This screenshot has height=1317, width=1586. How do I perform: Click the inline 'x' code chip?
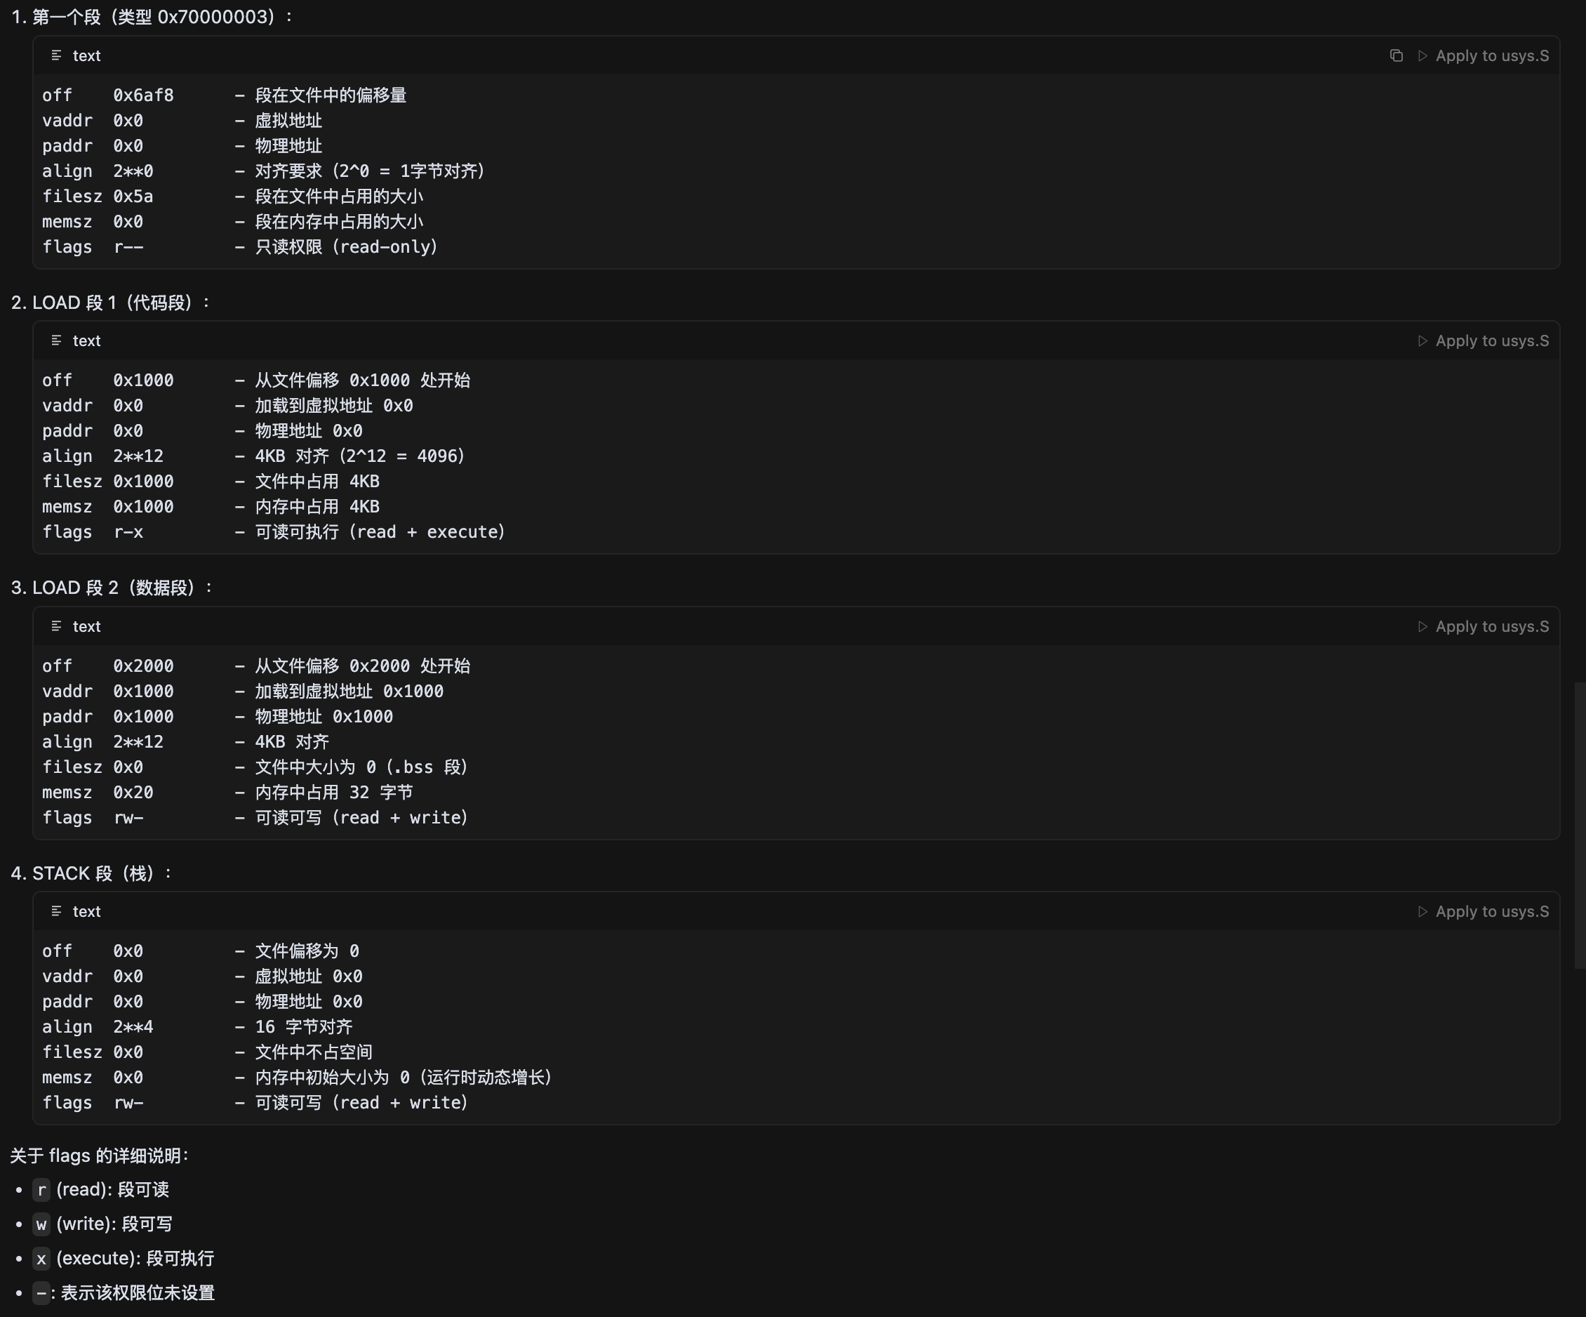pyautogui.click(x=41, y=1259)
